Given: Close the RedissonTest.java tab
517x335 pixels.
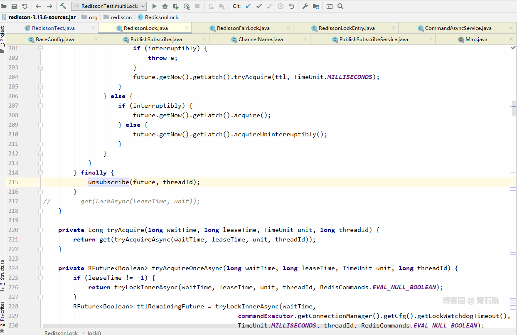Looking at the screenshot, I should pos(94,28).
